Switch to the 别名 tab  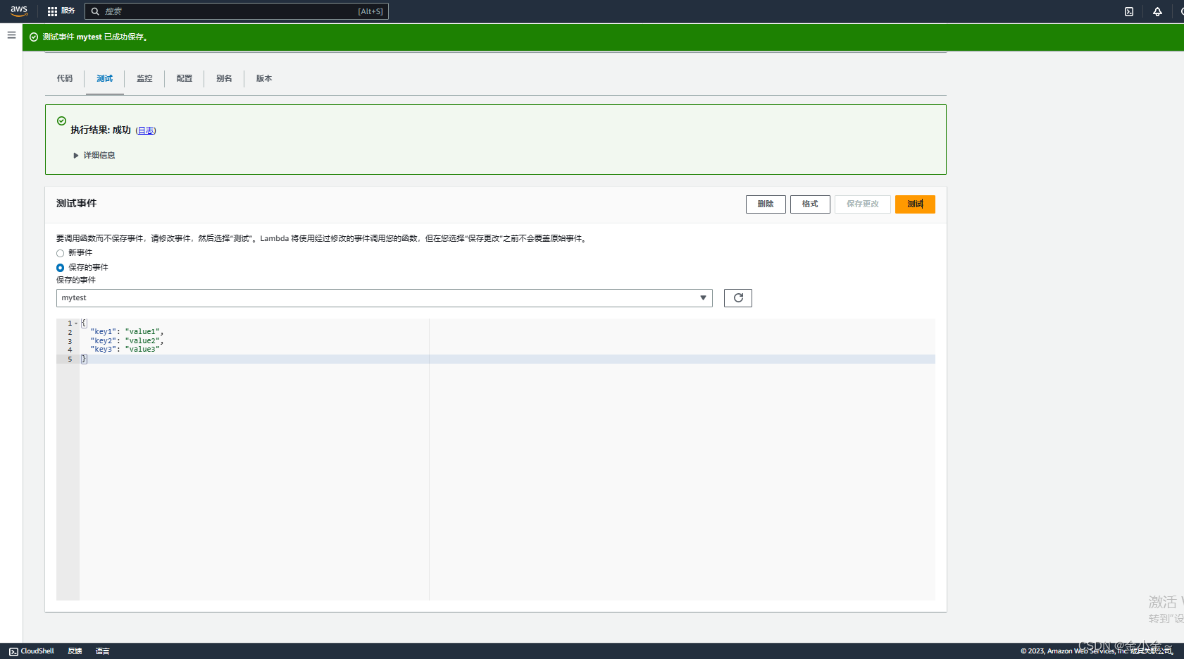(x=224, y=78)
